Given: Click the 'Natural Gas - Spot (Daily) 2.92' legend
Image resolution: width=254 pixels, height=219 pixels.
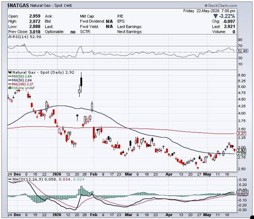Looking at the screenshot, I should pyautogui.click(x=43, y=72).
